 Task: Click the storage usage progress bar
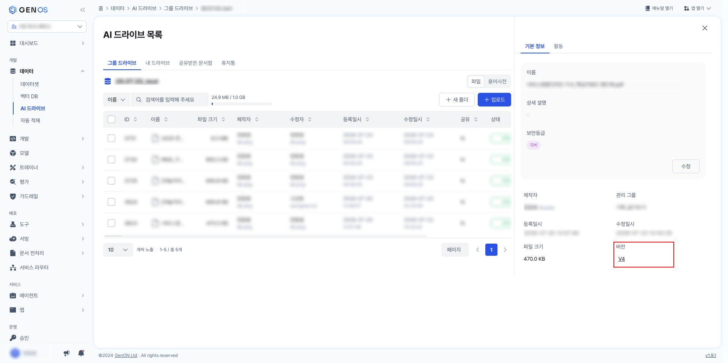[x=242, y=103]
